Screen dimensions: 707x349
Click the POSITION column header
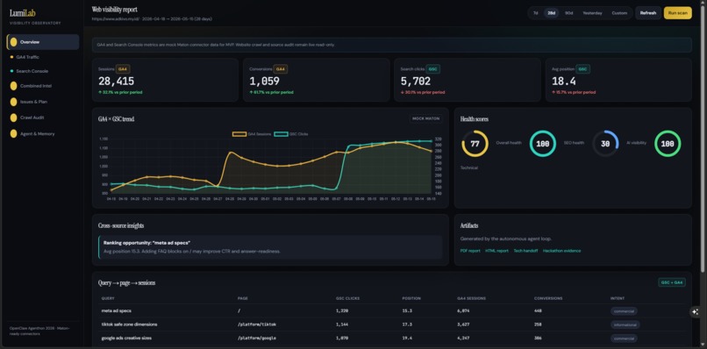click(411, 298)
